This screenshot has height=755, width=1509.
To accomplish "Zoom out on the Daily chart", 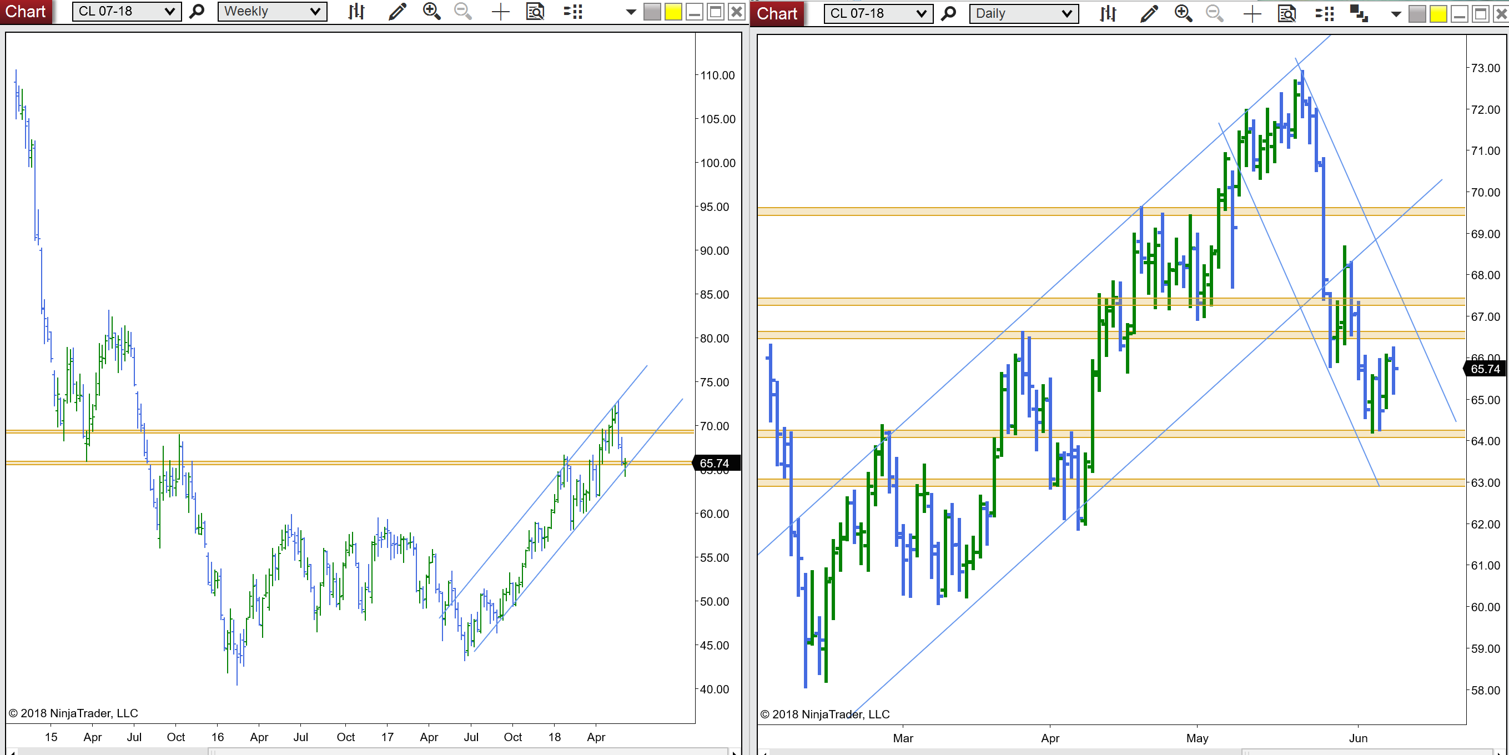I will tap(1214, 13).
